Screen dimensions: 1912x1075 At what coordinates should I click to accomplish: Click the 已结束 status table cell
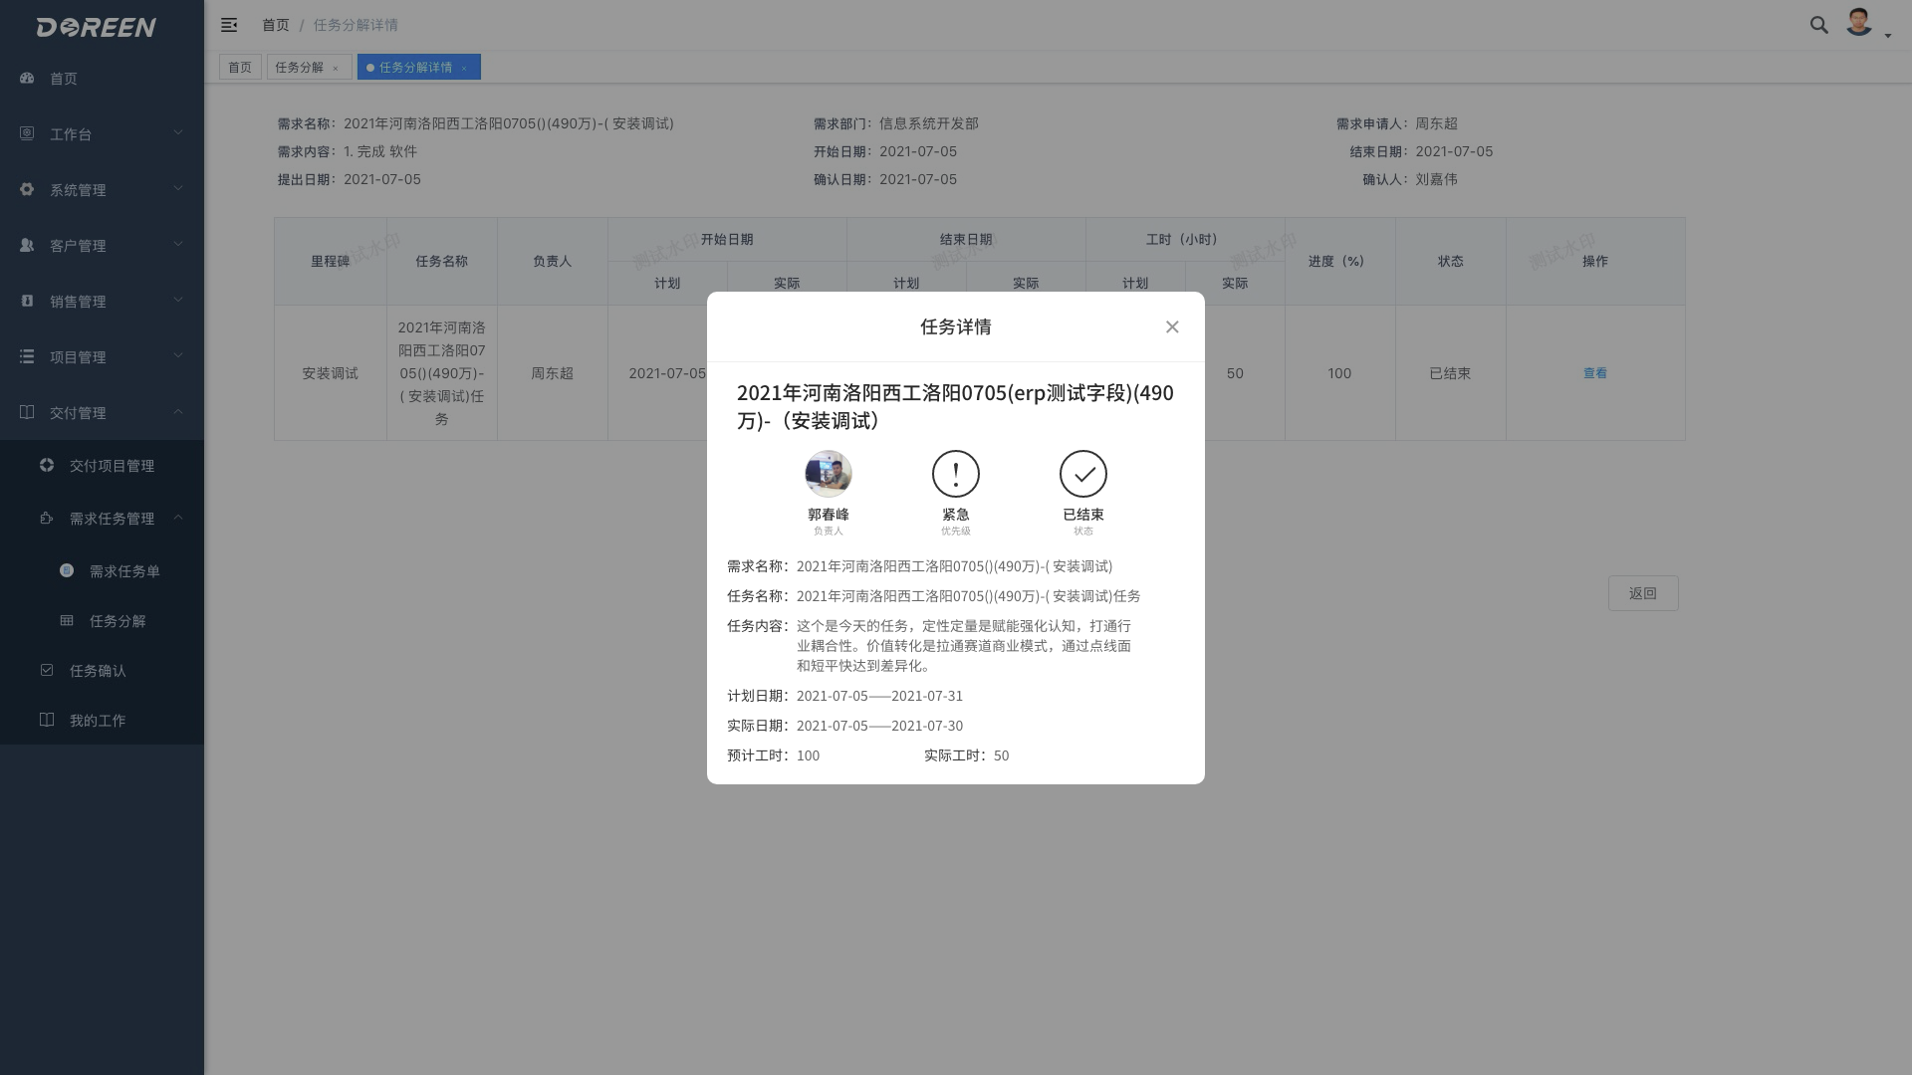click(x=1451, y=373)
